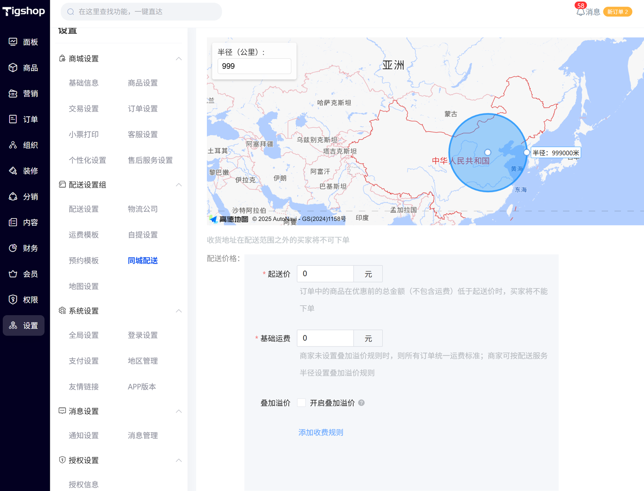Viewport: 644px width, 491px height.
Task: Click the notification bell icon
Action: pyautogui.click(x=580, y=12)
